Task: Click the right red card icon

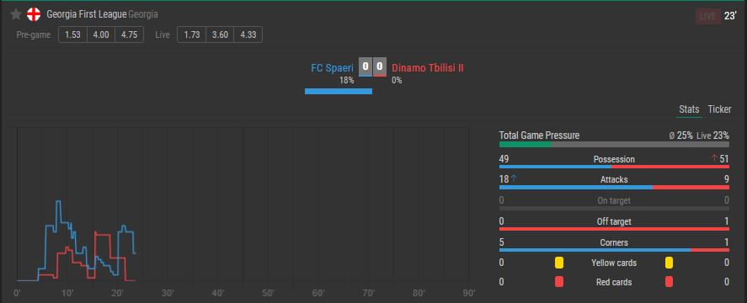Action: pos(669,282)
